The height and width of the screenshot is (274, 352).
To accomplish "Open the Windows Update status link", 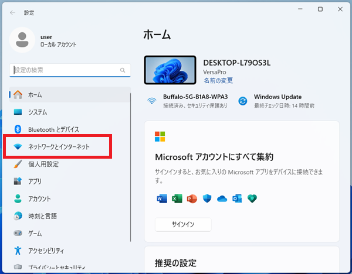I will click(276, 101).
